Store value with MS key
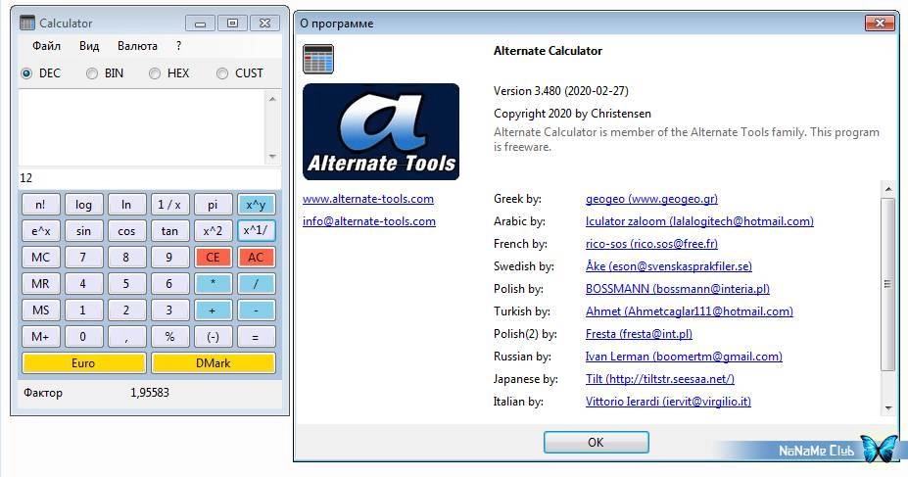Viewport: 908px width, 477px height. point(40,310)
